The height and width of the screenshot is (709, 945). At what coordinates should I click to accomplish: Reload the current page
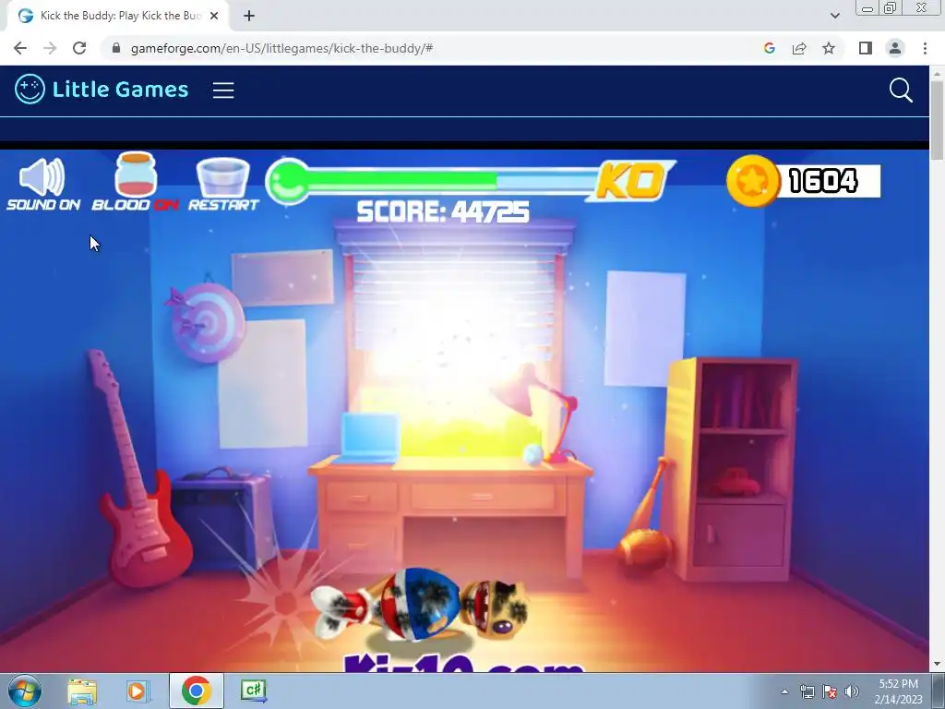[79, 48]
